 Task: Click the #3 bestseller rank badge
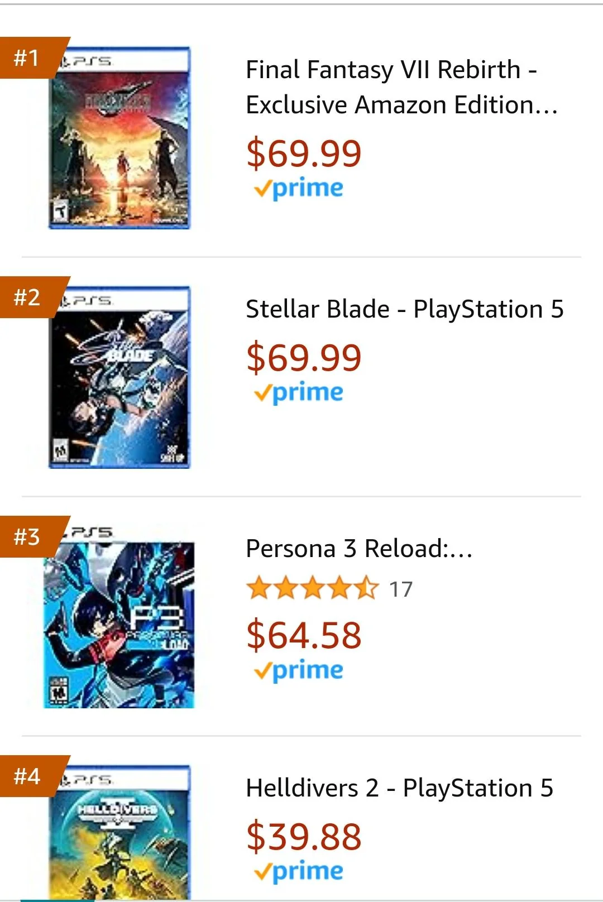point(31,536)
